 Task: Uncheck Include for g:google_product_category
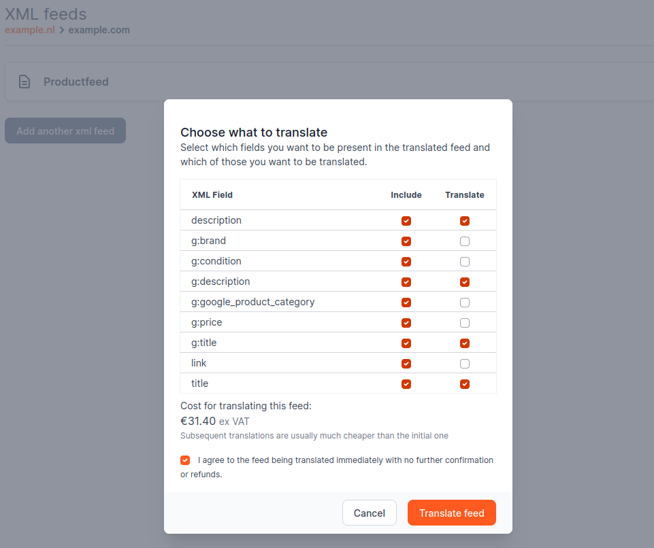point(406,303)
